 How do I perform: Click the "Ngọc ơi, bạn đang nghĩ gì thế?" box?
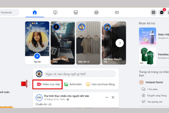tap(80, 74)
